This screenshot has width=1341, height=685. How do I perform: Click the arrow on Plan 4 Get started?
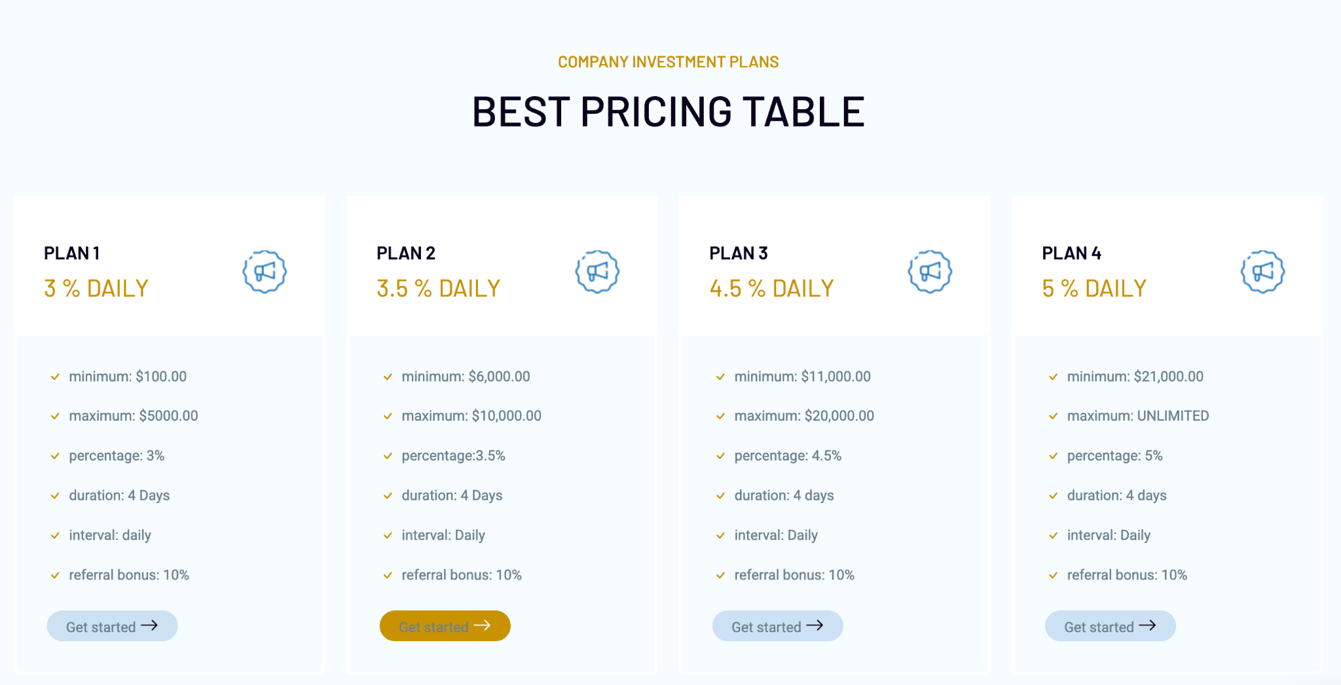point(1147,625)
